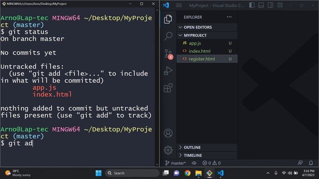Expand the Outline section

coord(207,147)
